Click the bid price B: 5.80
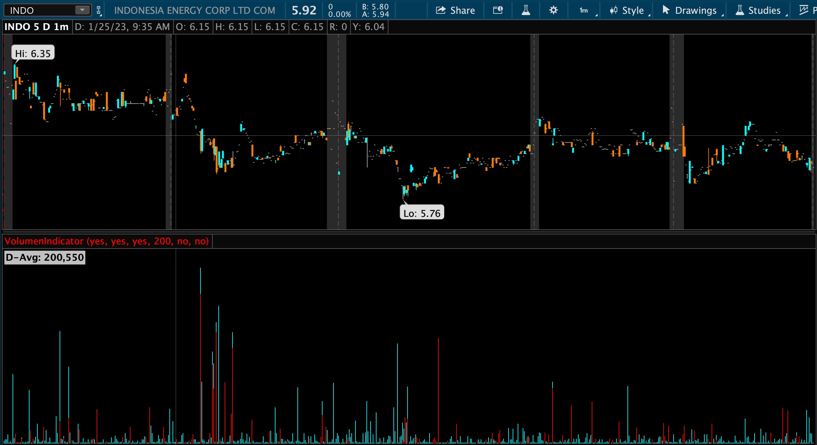 (375, 7)
